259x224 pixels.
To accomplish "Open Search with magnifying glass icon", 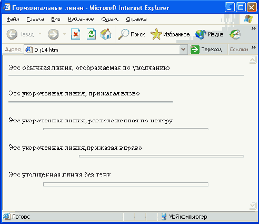I will [x=123, y=34].
